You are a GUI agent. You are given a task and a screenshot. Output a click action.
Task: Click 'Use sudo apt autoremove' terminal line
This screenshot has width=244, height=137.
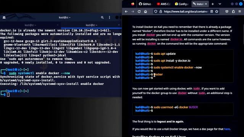pos(37,59)
